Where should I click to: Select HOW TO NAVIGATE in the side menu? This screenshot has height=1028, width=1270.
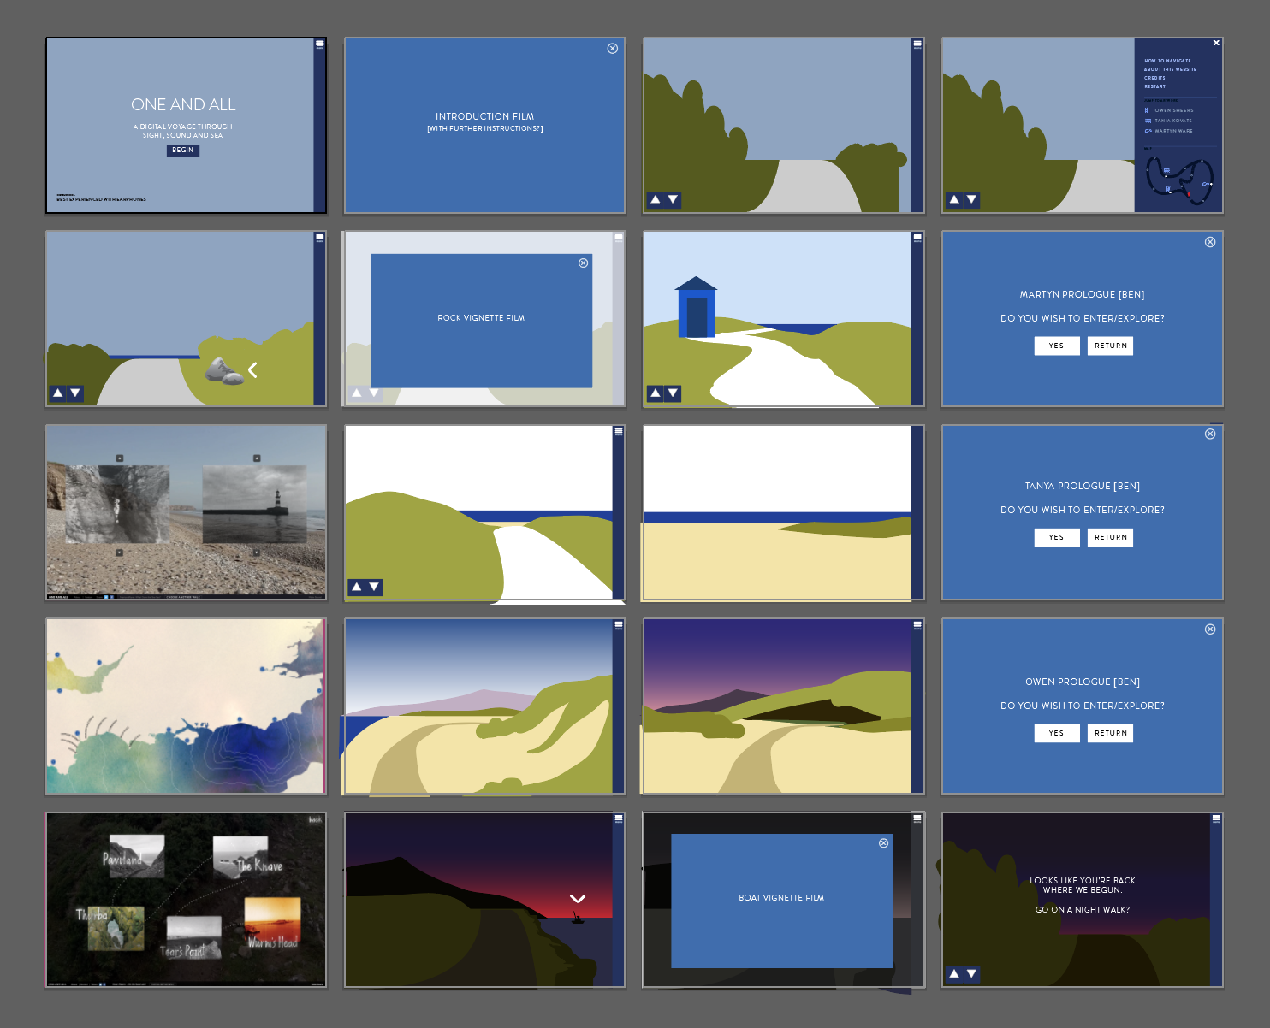point(1167,61)
